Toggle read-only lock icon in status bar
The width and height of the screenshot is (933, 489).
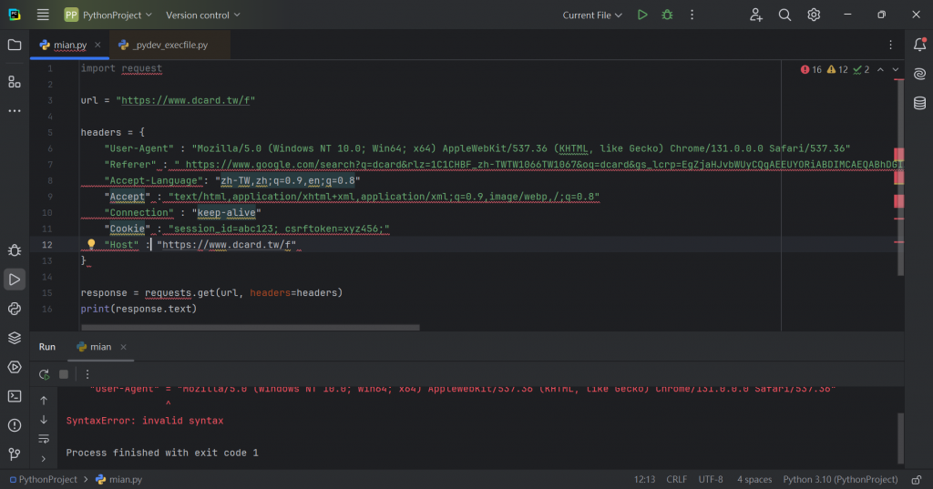[x=917, y=480]
